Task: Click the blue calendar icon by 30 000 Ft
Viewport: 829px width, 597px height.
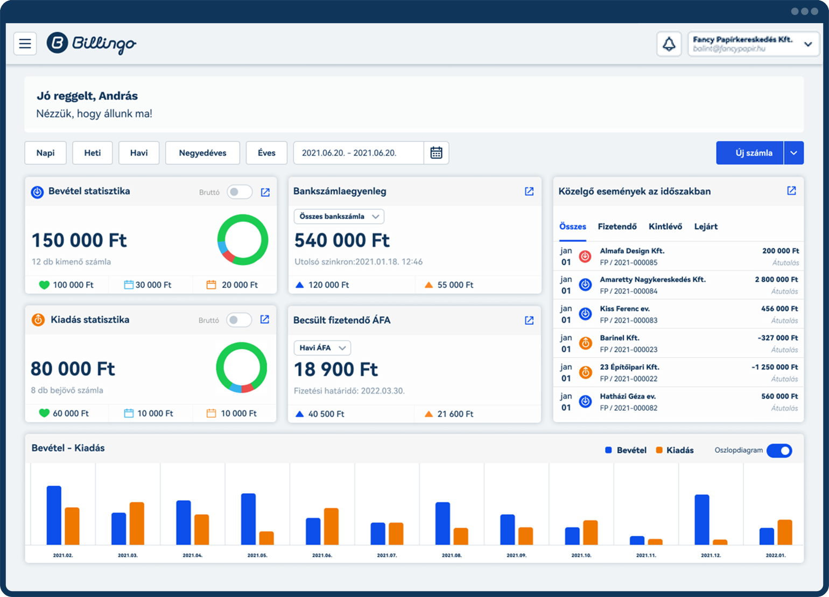Action: click(x=129, y=285)
